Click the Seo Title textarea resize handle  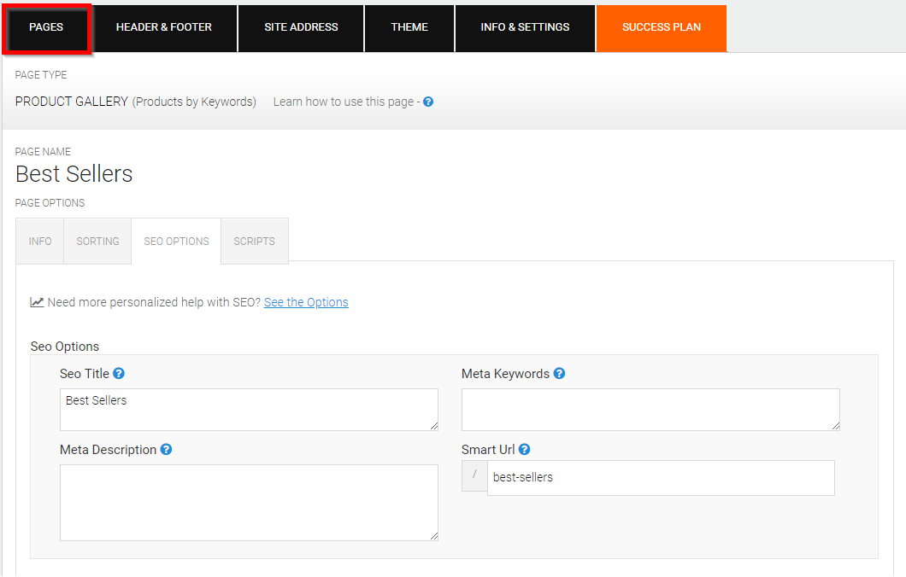[x=434, y=426]
